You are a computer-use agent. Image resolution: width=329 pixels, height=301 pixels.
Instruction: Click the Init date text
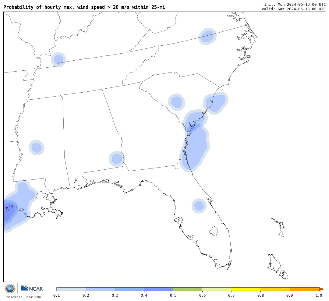295,4
